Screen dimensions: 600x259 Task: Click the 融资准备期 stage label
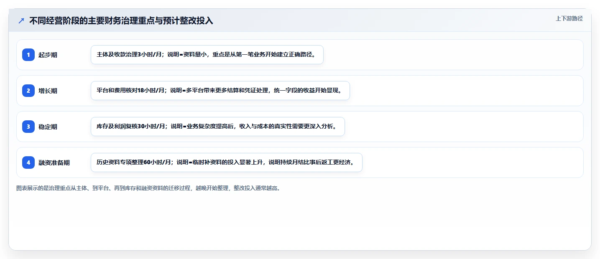(x=54, y=163)
